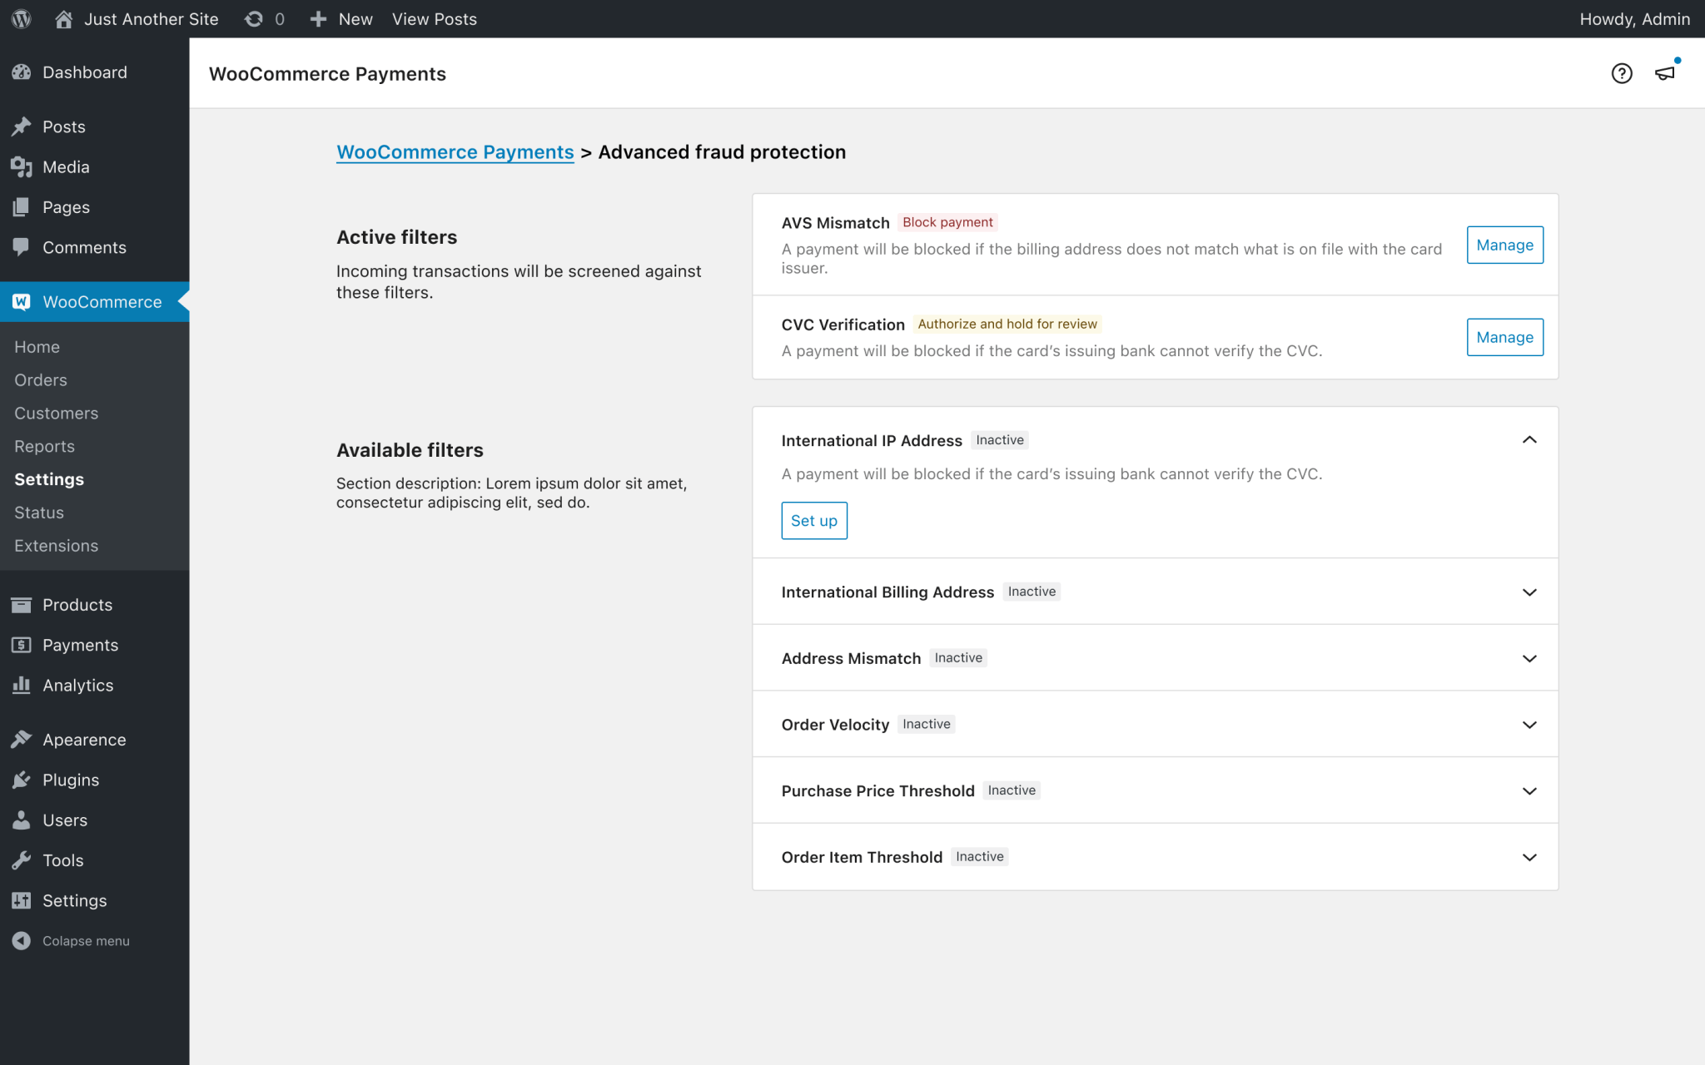
Task: Open Home in the WooCommerce submenu
Action: click(37, 346)
